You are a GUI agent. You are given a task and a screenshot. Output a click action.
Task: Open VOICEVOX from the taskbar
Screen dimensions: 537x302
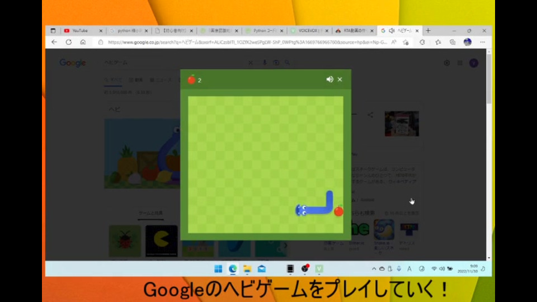point(319,269)
